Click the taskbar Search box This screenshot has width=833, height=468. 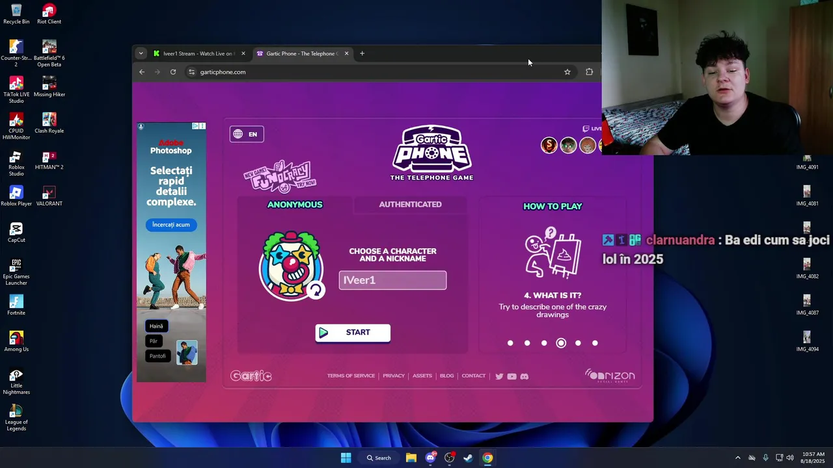[x=379, y=458]
